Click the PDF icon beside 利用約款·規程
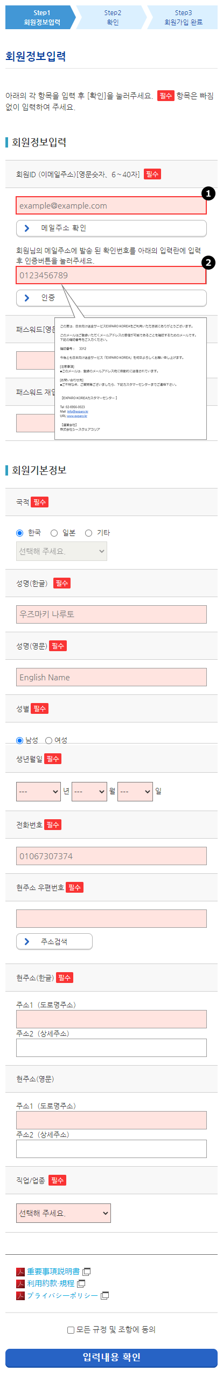 pyautogui.click(x=20, y=1284)
